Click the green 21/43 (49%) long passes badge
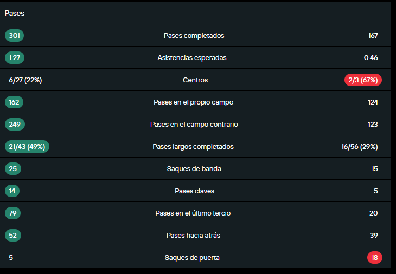The width and height of the screenshot is (396, 274). [27, 147]
